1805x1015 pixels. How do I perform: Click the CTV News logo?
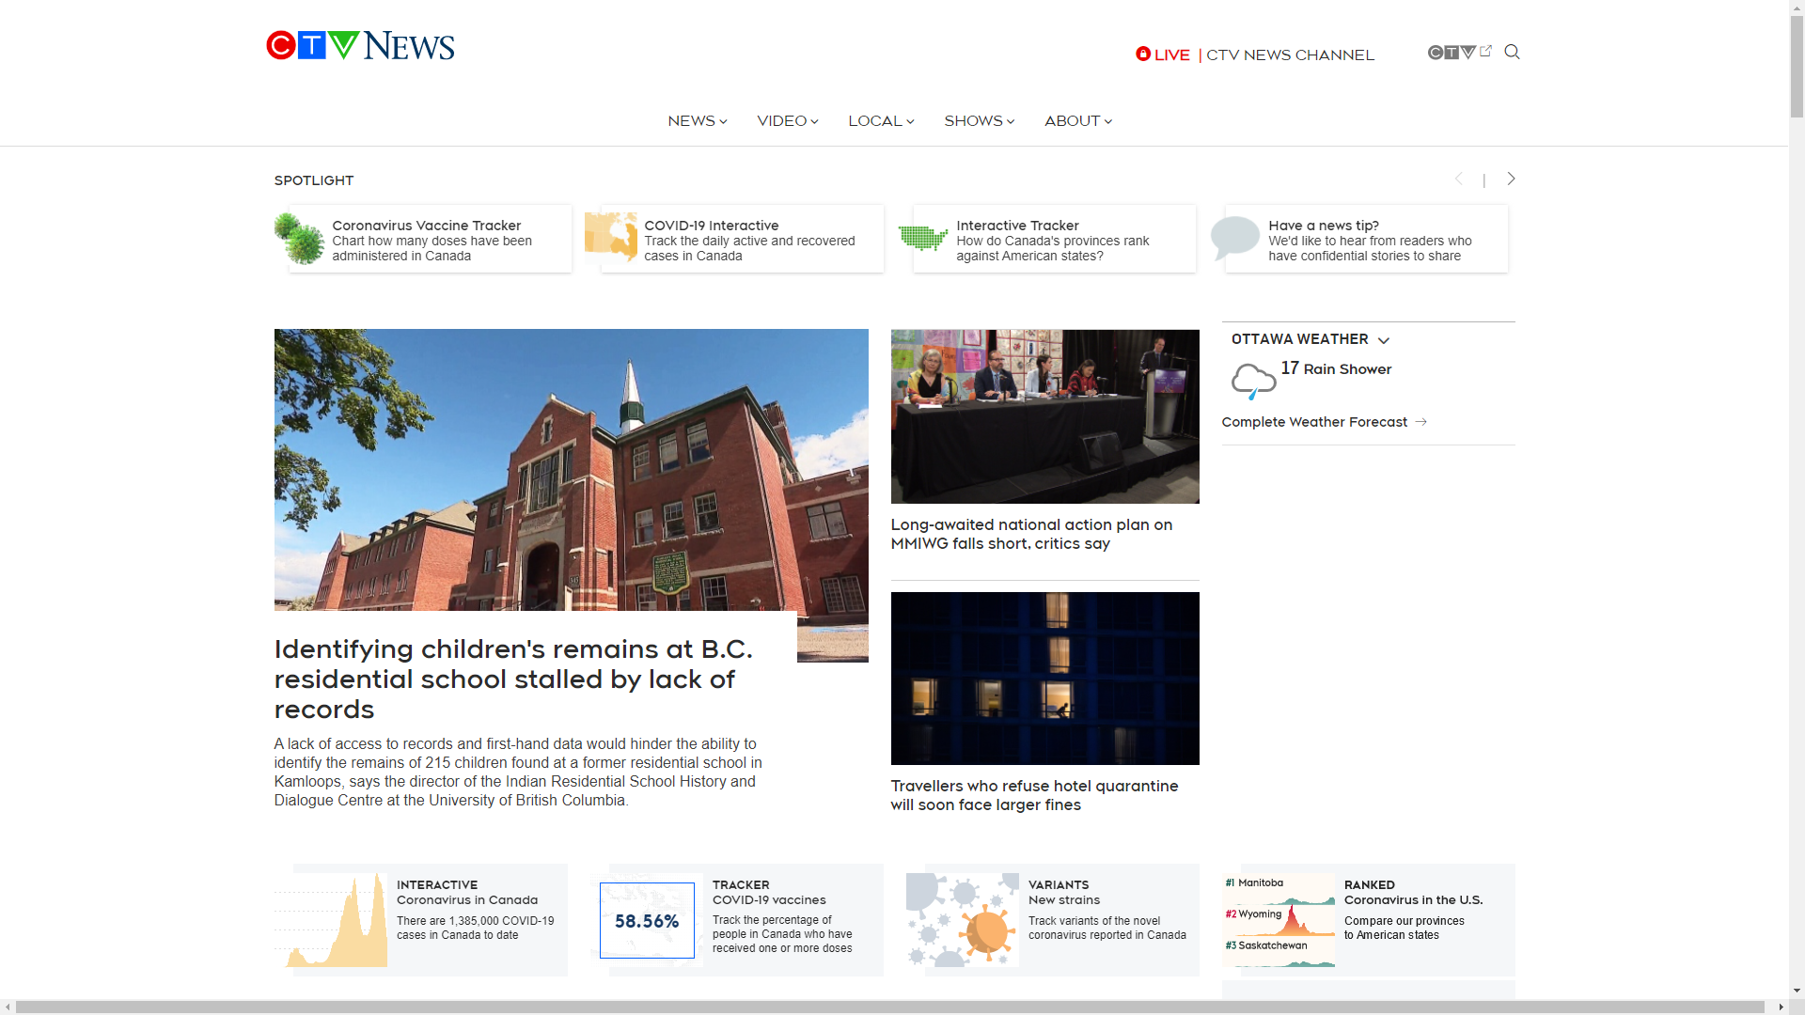coord(360,45)
